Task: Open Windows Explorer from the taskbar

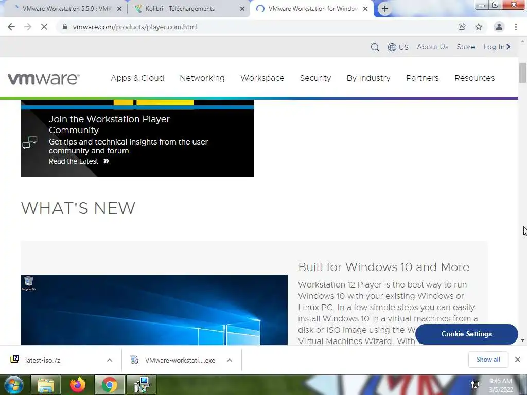Action: (46, 385)
